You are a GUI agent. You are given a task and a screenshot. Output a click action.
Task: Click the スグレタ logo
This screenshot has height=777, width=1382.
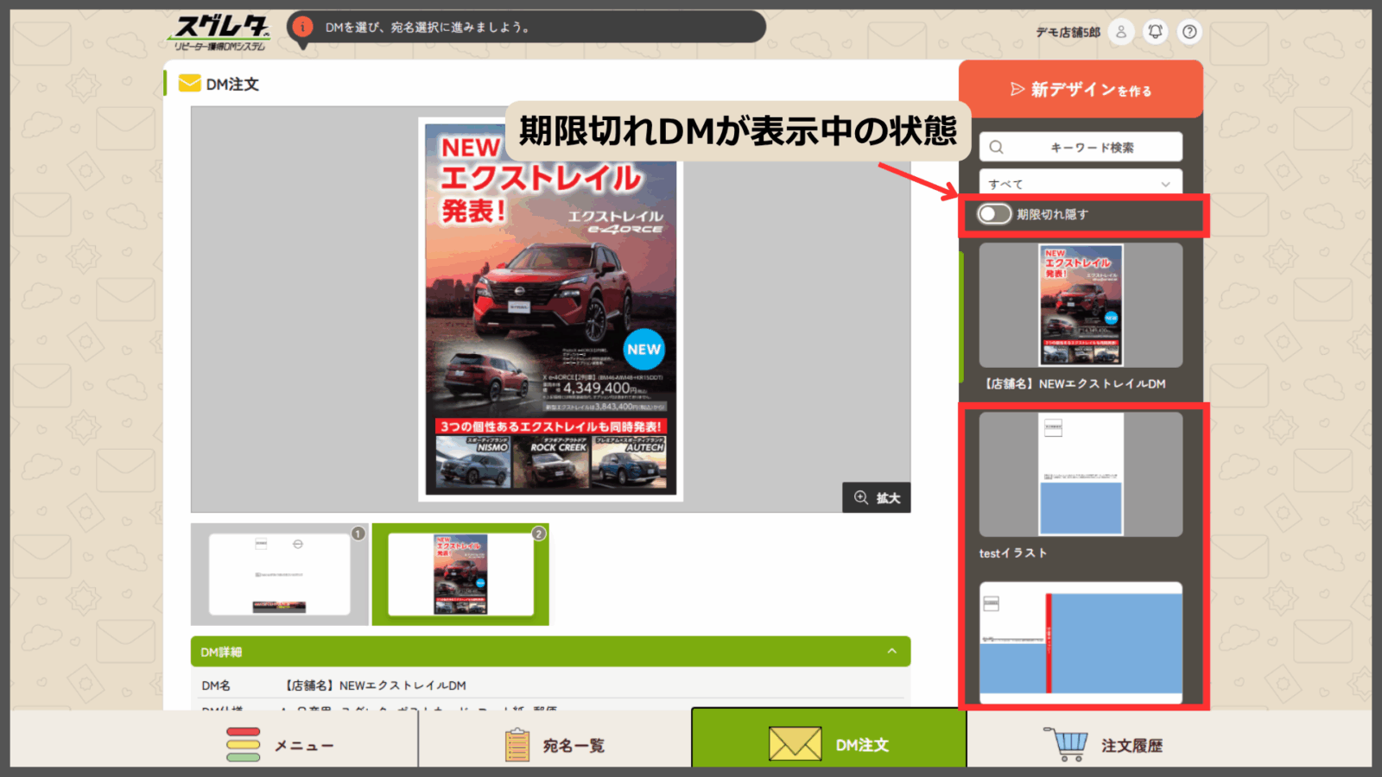220,33
